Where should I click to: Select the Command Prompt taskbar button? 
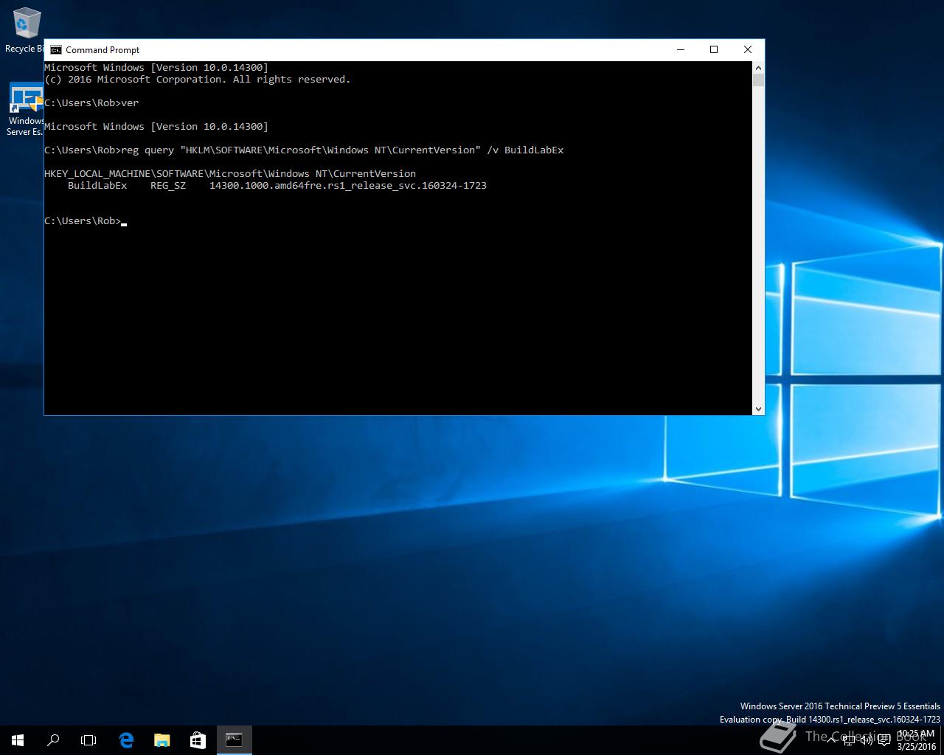tap(234, 740)
